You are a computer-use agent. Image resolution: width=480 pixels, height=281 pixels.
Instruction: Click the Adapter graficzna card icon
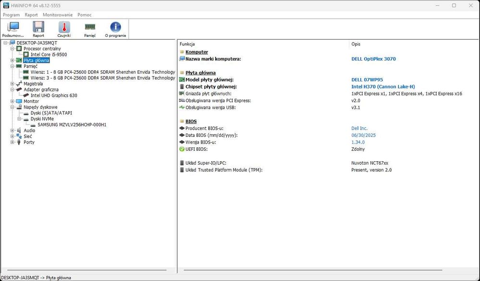click(x=19, y=90)
